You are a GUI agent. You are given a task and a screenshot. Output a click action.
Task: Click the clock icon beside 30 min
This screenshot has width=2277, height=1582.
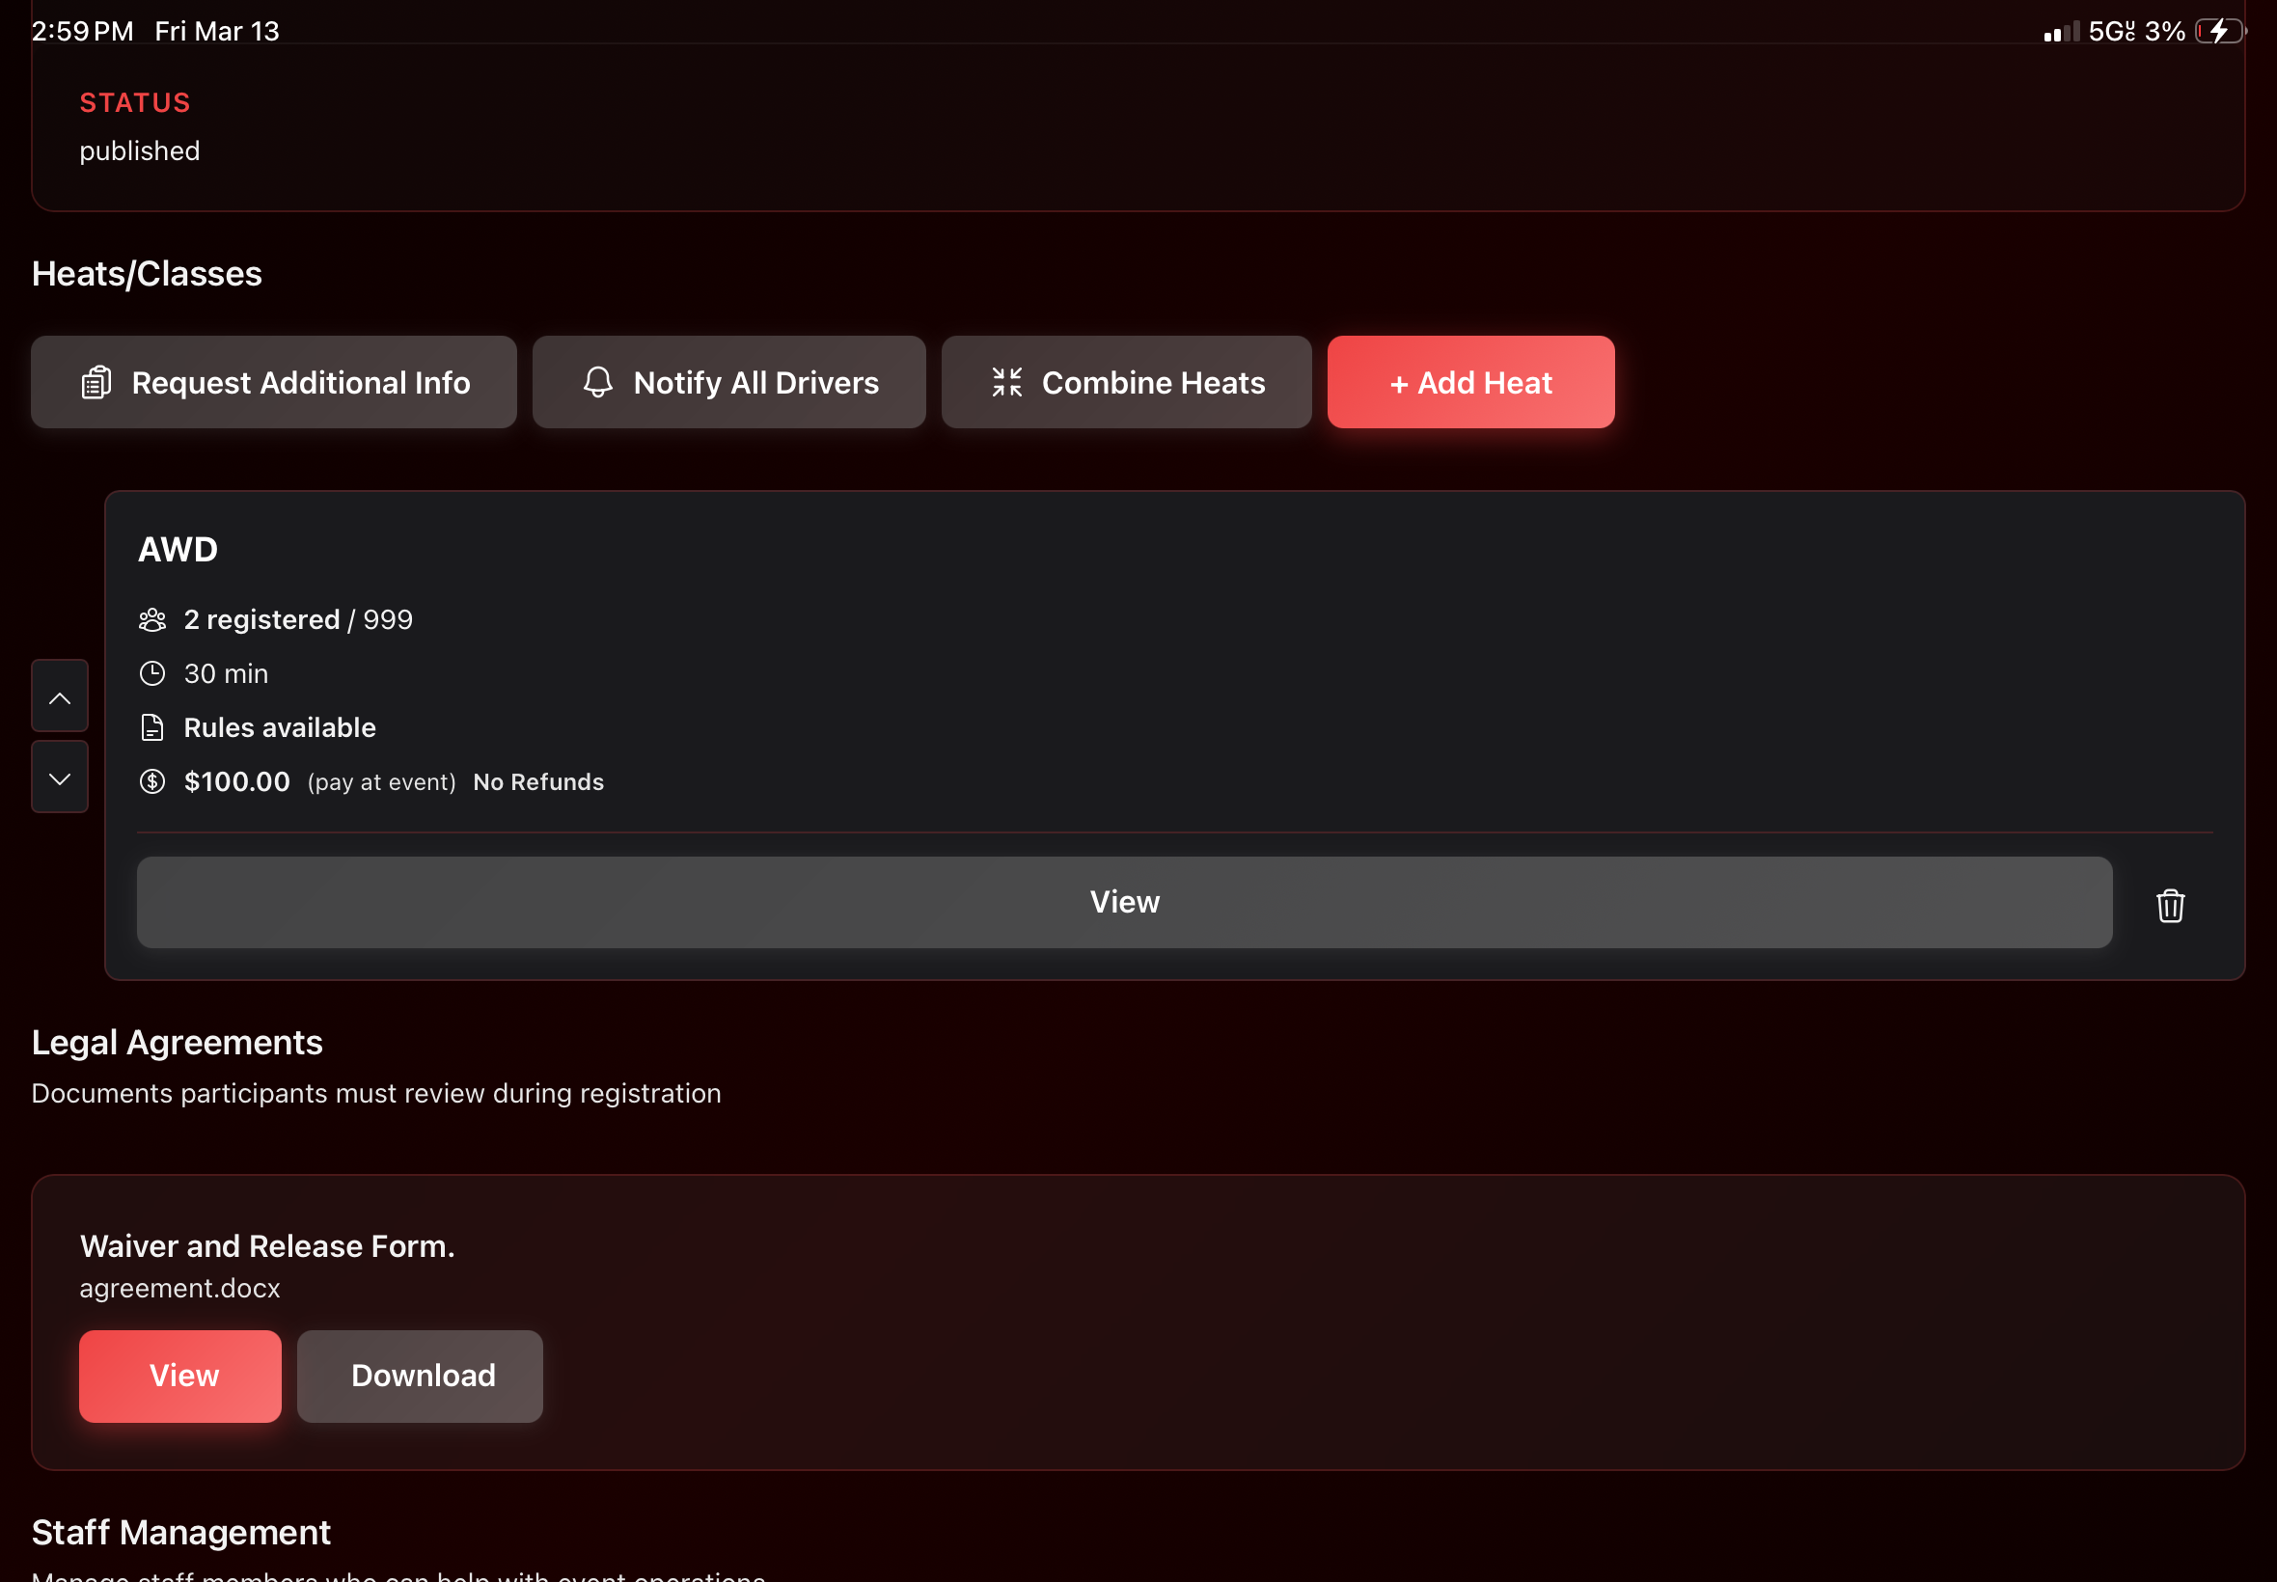(x=151, y=674)
